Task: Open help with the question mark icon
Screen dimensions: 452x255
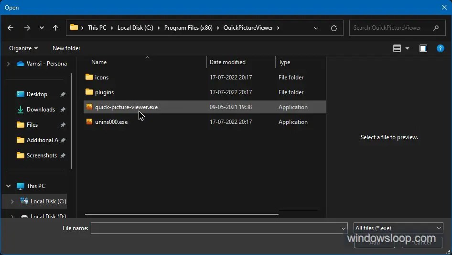Action: point(440,48)
